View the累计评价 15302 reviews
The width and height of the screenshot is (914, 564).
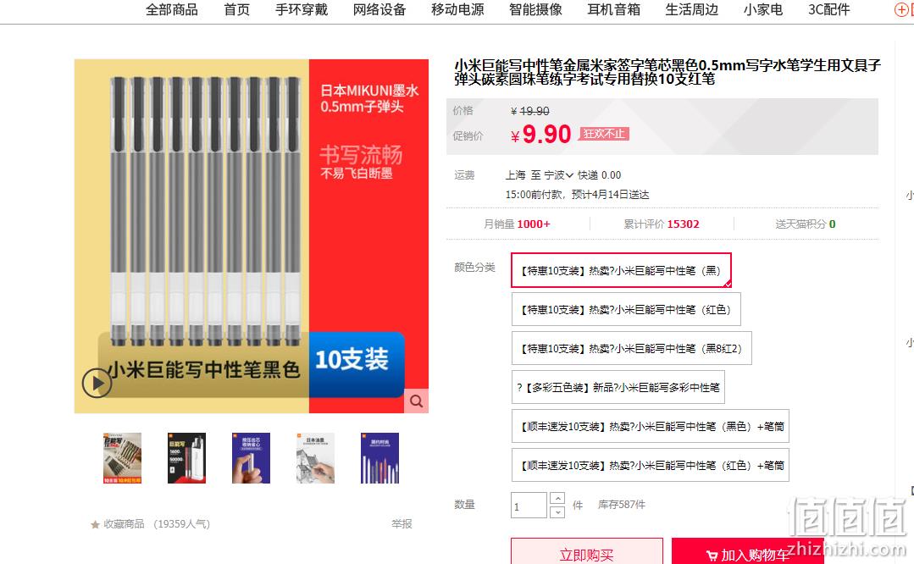(x=661, y=224)
